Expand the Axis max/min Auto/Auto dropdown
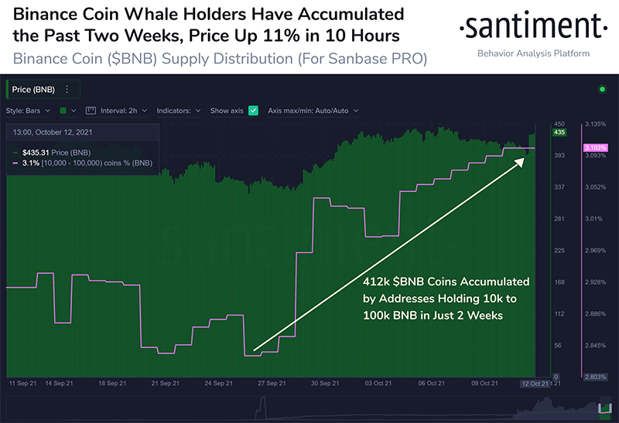This screenshot has height=423, width=619. [x=313, y=111]
